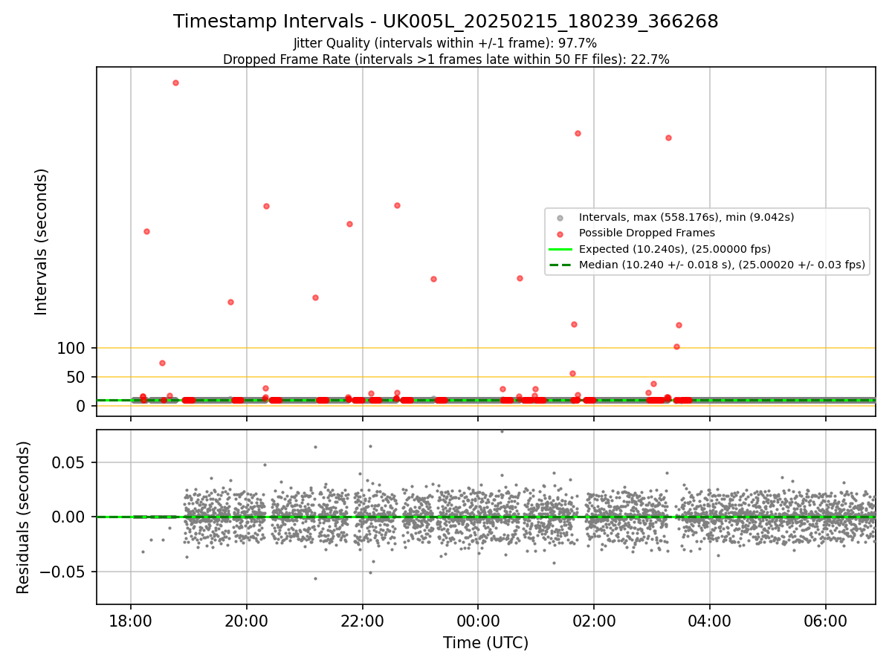Click the 0 tick label on intervals axis
The height and width of the screenshot is (669, 892).
(x=83, y=406)
